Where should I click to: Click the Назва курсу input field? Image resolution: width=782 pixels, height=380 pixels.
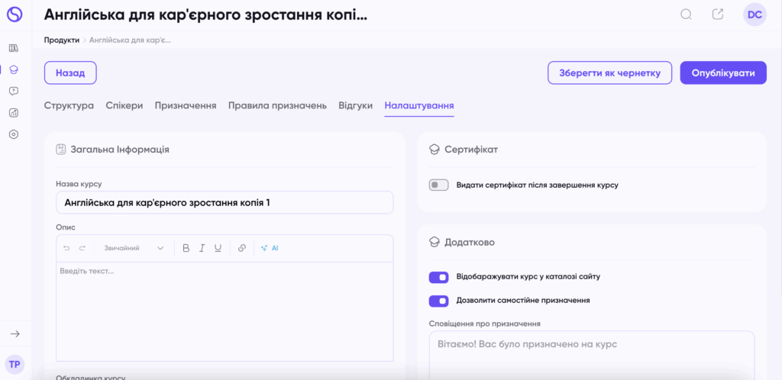click(225, 203)
